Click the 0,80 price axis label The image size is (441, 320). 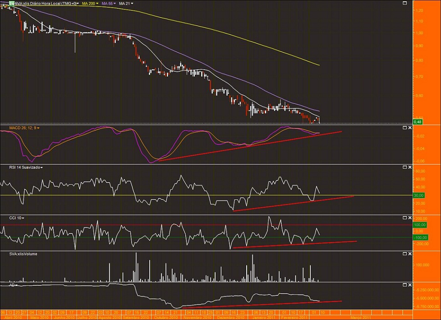click(x=419, y=60)
